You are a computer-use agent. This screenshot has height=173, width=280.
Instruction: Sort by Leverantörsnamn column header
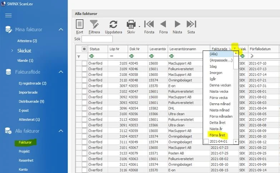(189, 49)
